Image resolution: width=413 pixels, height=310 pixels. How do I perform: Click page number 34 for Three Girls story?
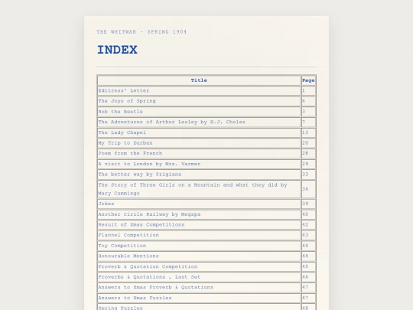[308, 189]
